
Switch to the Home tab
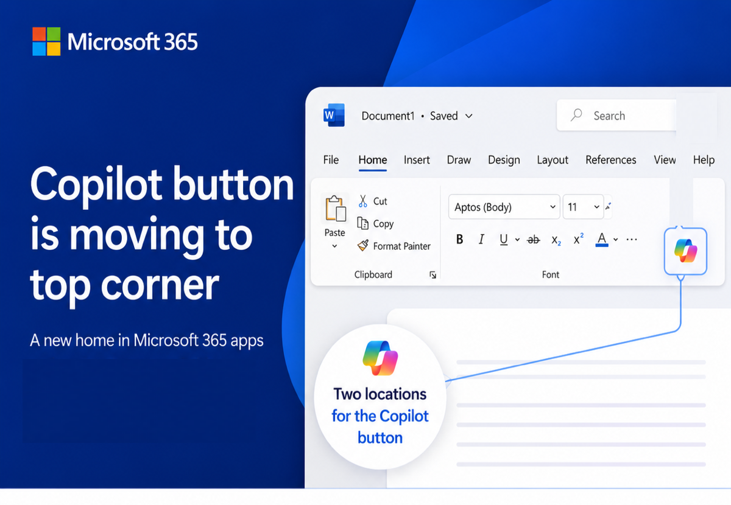point(372,159)
